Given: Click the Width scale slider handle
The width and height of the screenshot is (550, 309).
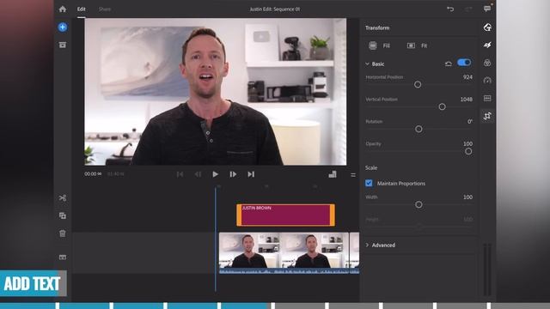Looking at the screenshot, I should click(419, 204).
